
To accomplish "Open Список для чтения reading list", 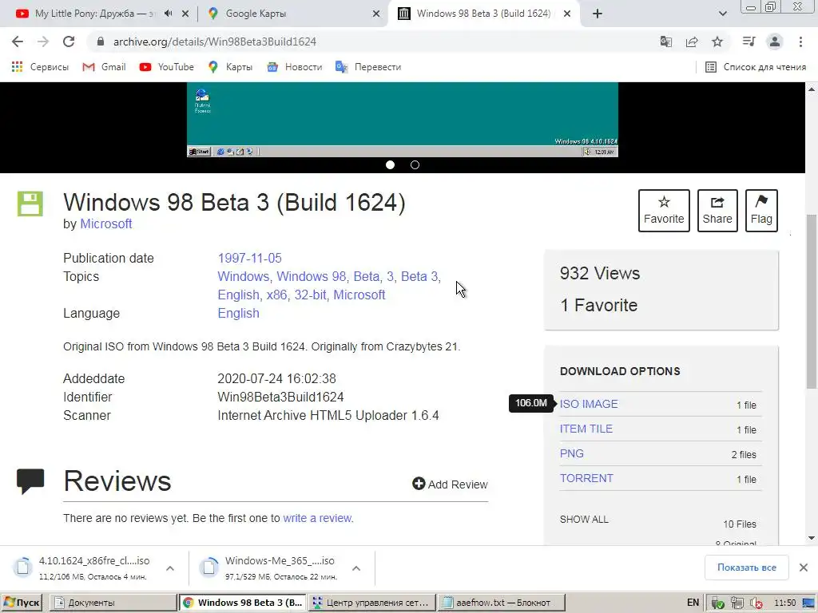I will (x=756, y=67).
